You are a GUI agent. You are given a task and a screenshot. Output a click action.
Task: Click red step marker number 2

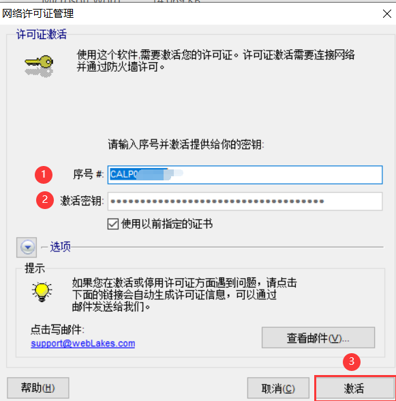point(45,200)
